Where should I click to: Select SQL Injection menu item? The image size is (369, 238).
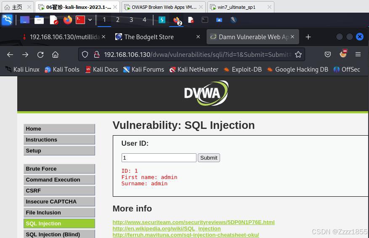(59, 223)
